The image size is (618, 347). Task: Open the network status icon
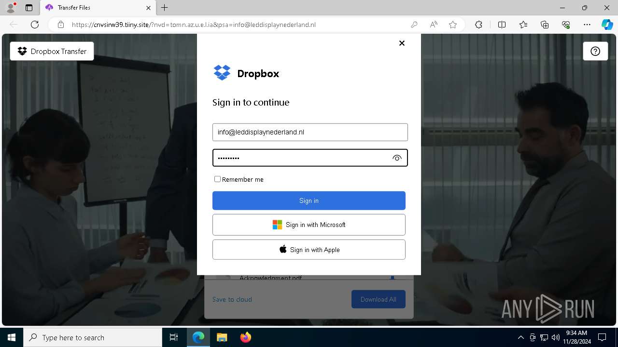(544, 337)
